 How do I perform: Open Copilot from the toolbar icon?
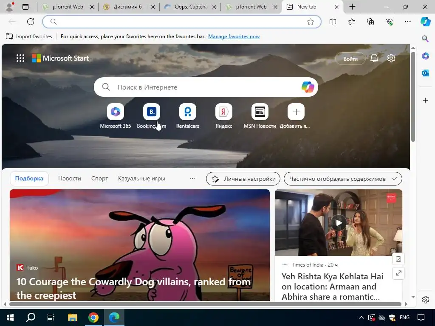pyautogui.click(x=425, y=21)
